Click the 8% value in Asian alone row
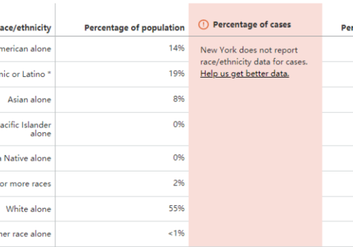Screen dimensions: 353x247 click(179, 99)
